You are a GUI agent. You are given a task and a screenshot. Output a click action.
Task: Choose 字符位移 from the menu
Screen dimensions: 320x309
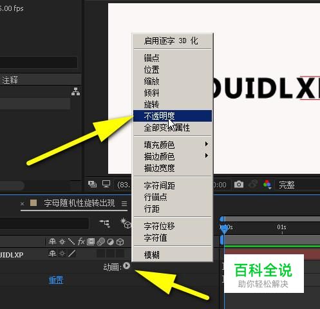173,226
